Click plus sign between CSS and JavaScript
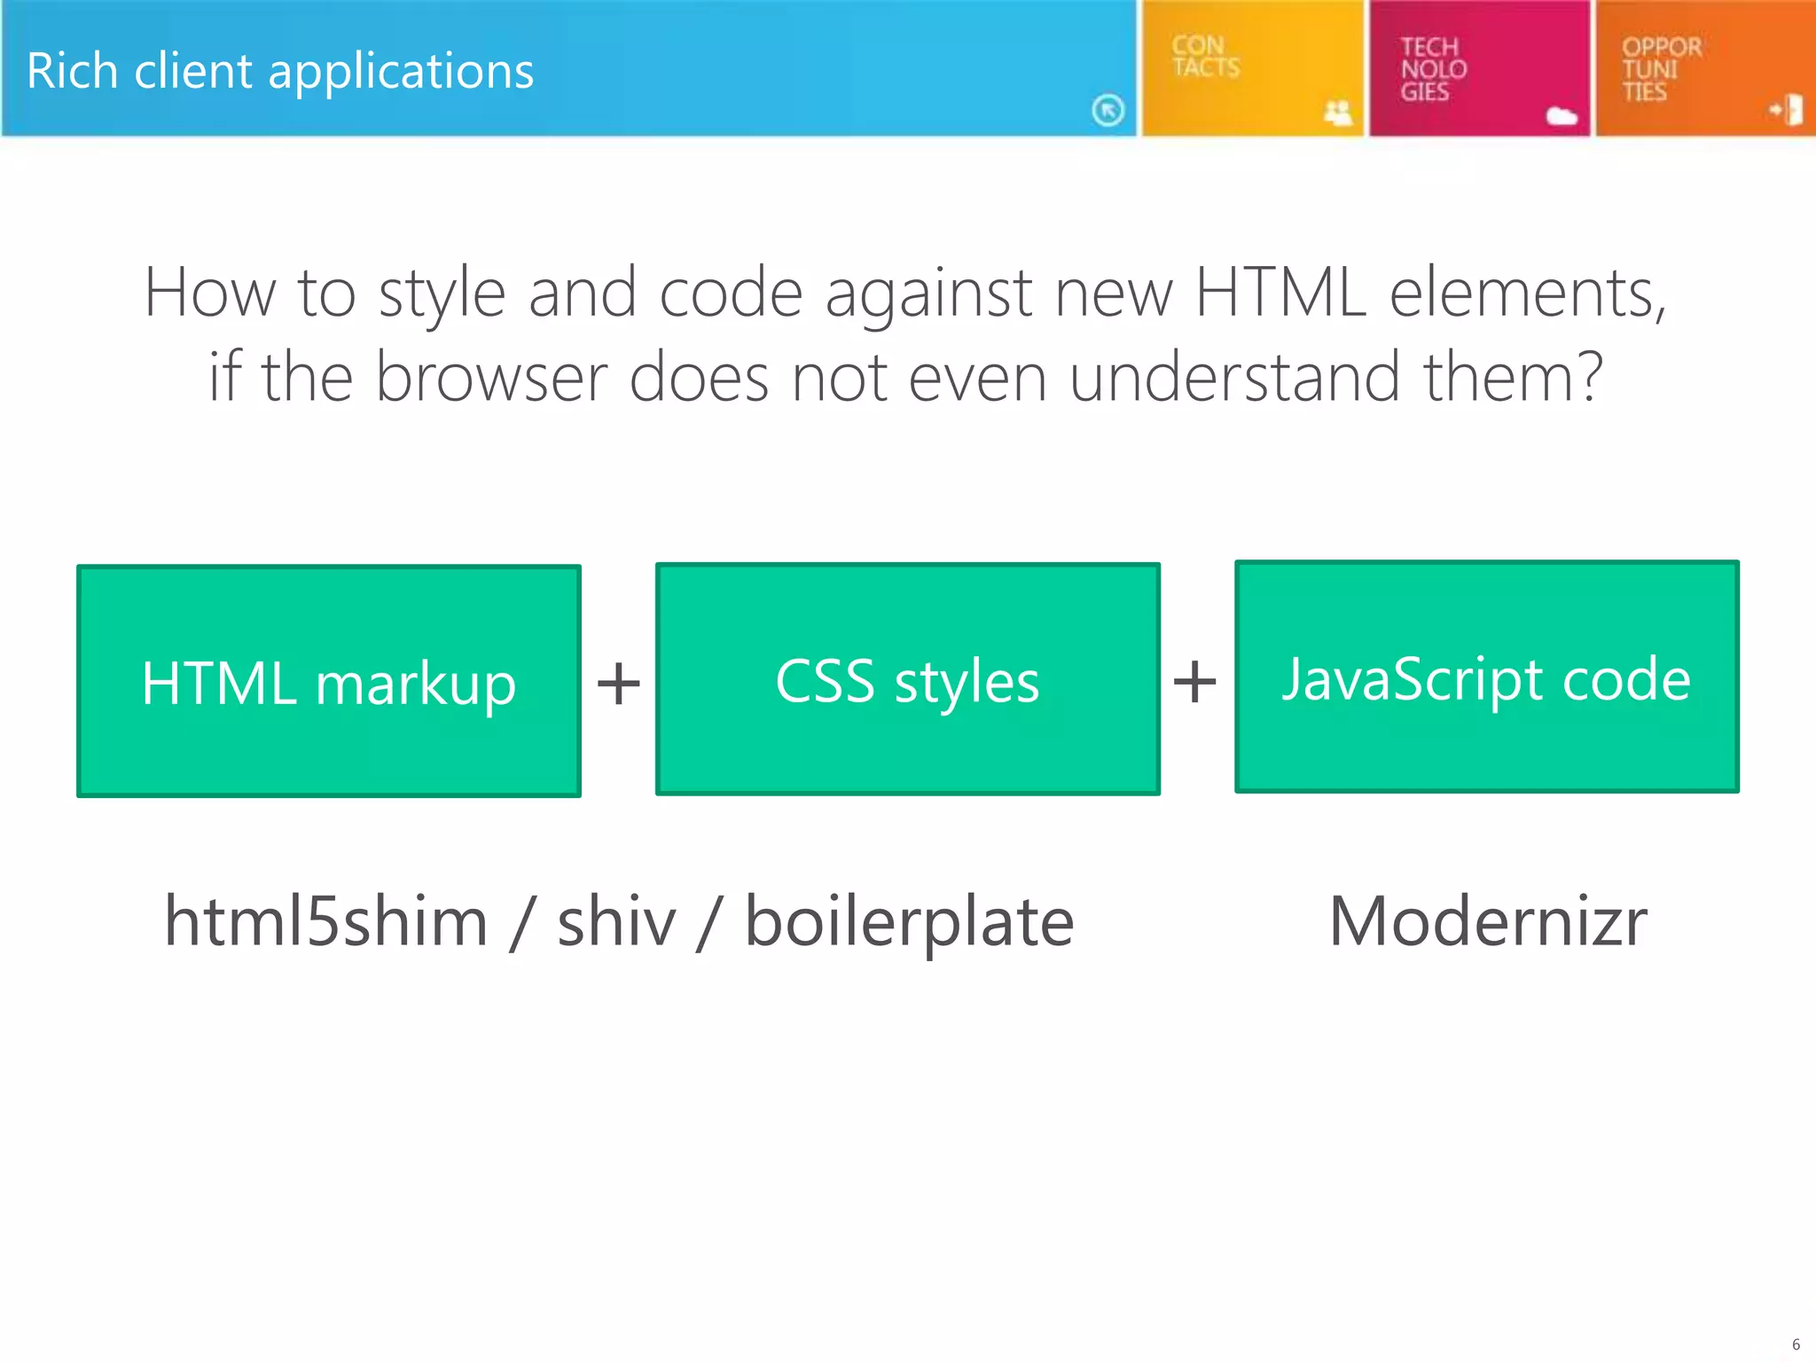The image size is (1816, 1362). tap(1194, 681)
